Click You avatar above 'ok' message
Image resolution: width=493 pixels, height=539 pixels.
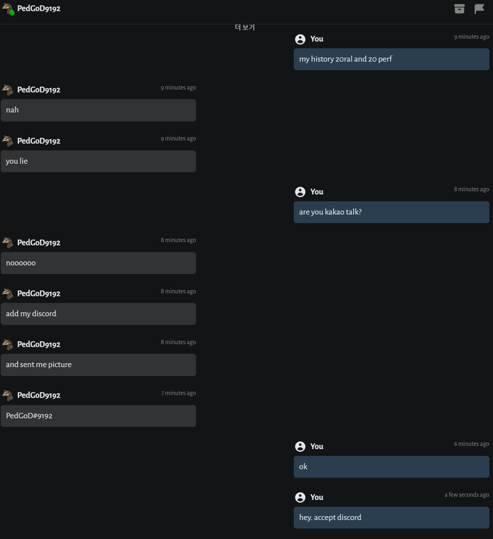click(300, 447)
